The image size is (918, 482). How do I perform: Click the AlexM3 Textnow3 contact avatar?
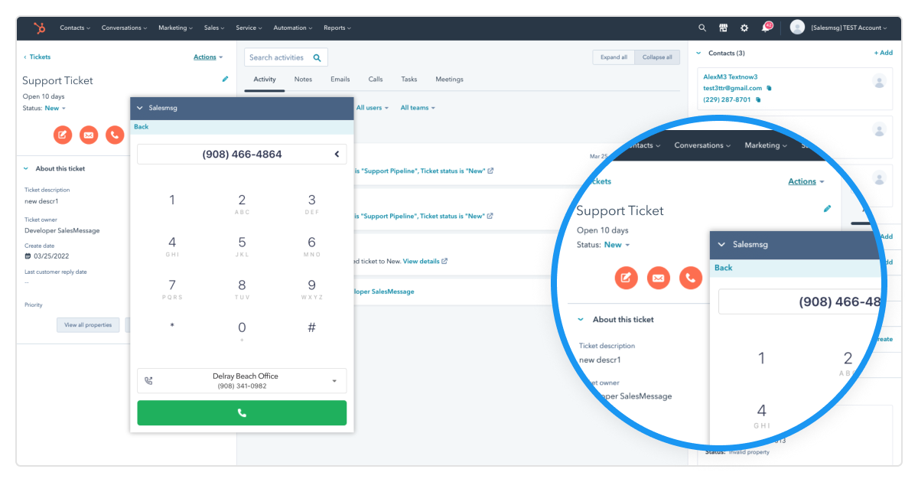click(x=880, y=81)
